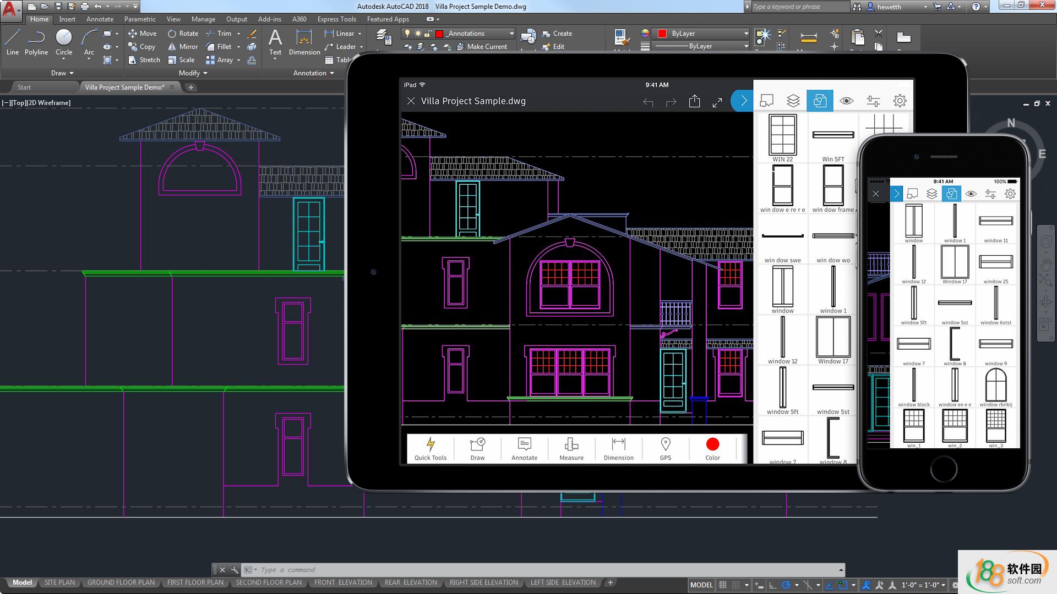Click Create block button

point(557,34)
